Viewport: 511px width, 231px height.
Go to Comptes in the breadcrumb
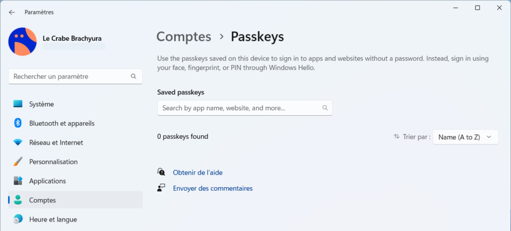pos(184,37)
